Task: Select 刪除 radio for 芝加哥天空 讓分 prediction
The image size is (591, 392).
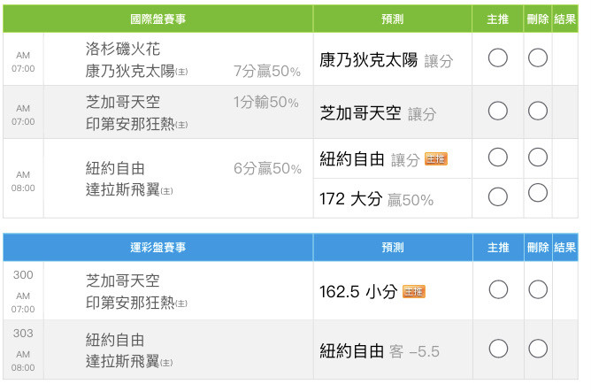Action: (x=537, y=111)
